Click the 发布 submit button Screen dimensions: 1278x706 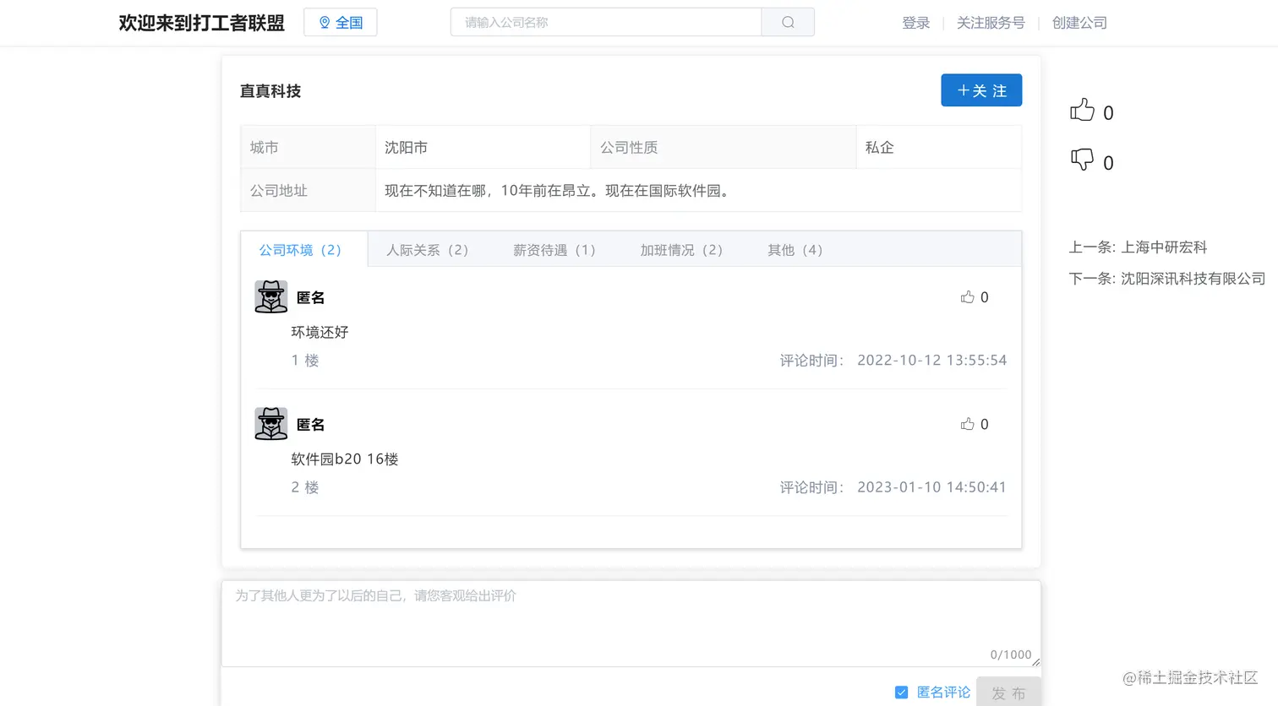click(1008, 692)
